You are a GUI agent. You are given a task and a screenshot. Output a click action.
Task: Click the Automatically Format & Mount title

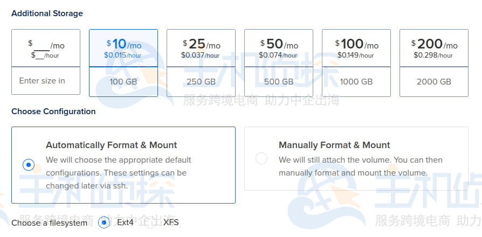click(112, 145)
